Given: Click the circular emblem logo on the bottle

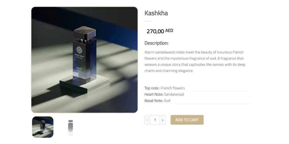Looking at the screenshot, I should (79, 50).
